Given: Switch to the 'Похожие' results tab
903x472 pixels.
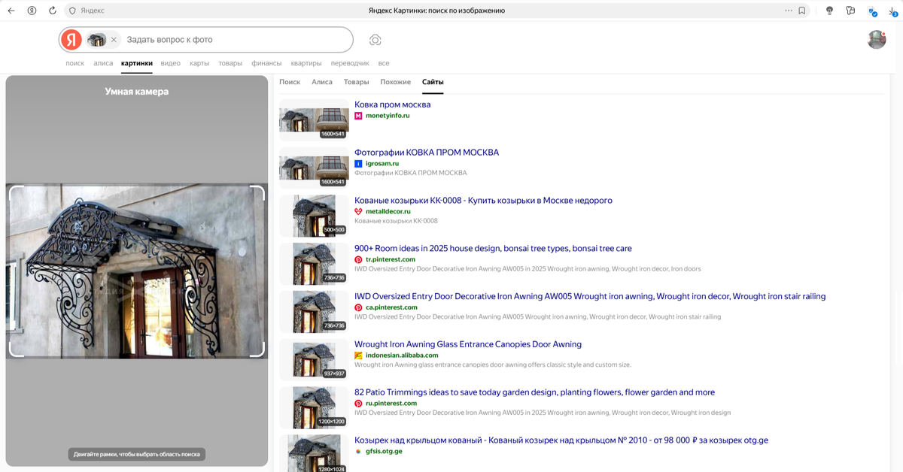Looking at the screenshot, I should 396,82.
